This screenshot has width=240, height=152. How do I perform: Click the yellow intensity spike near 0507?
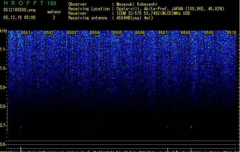[x=168, y=150]
